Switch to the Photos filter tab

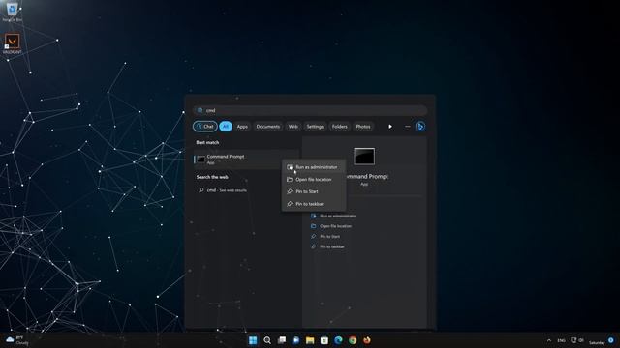(x=363, y=127)
